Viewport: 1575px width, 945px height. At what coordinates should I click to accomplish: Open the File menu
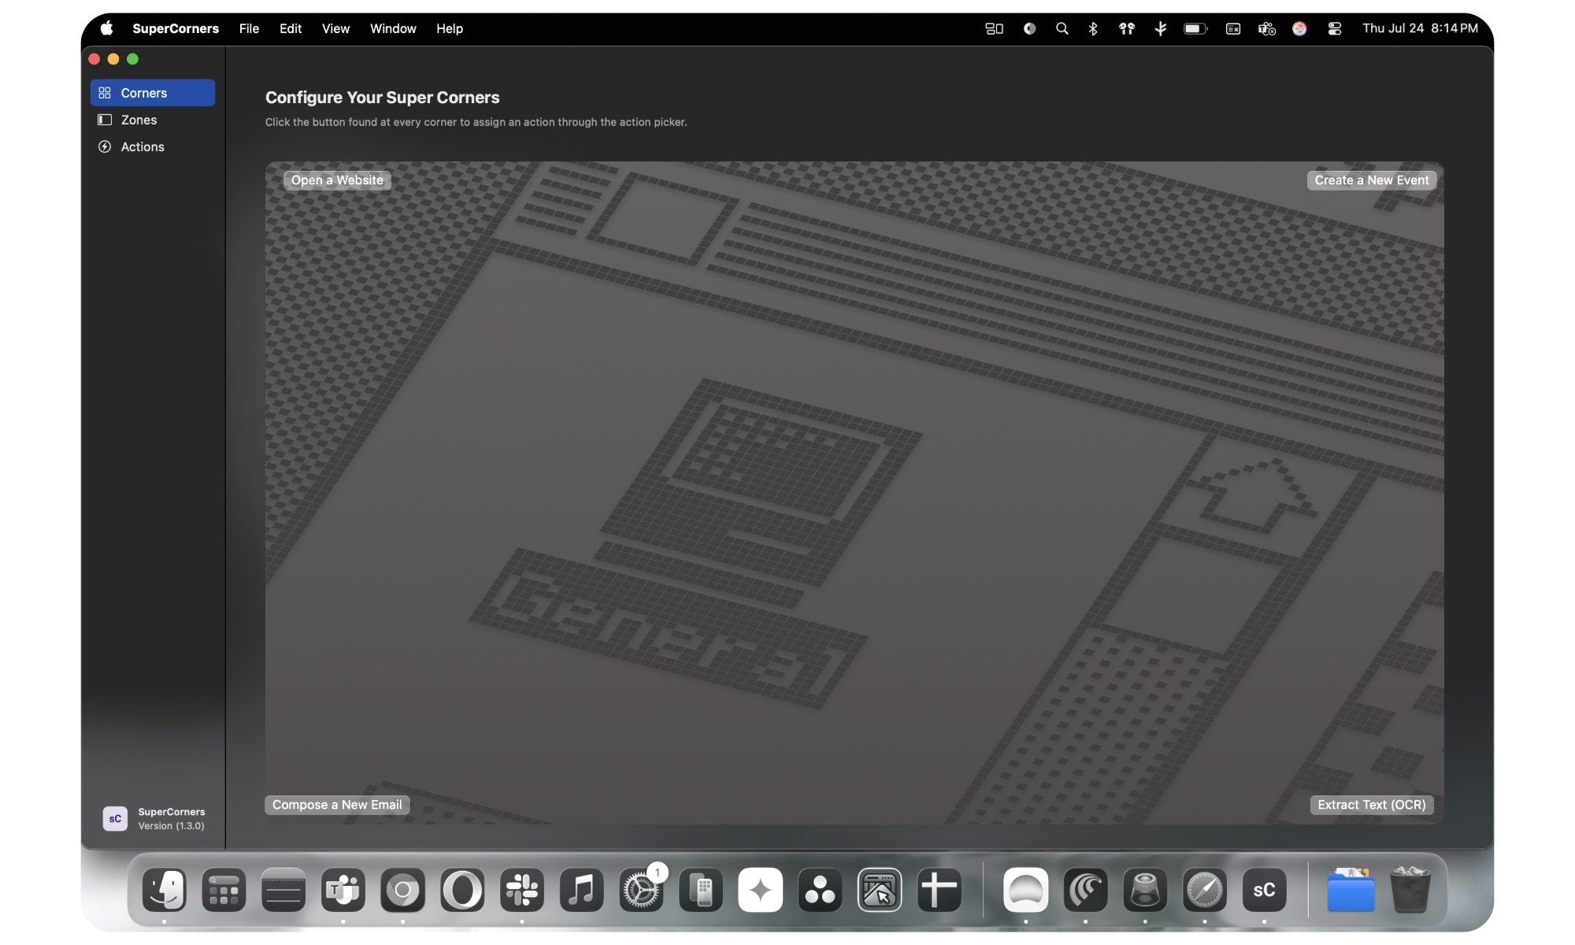tap(249, 28)
